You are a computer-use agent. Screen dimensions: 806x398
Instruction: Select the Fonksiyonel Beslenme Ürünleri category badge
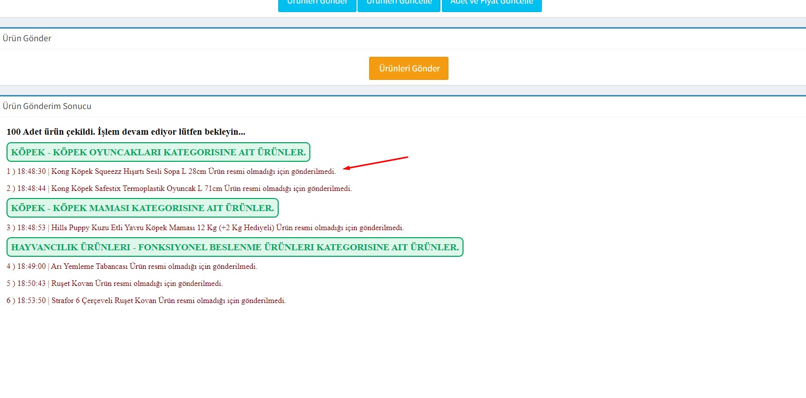(235, 247)
